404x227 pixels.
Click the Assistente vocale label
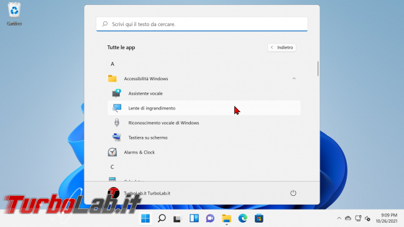pos(145,93)
